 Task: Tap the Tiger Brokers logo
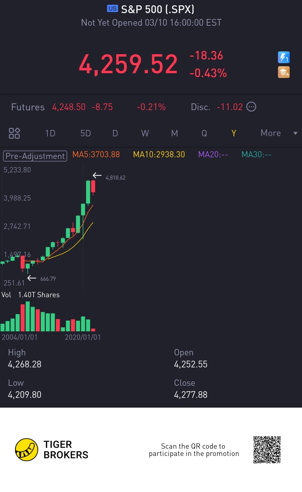[27, 450]
